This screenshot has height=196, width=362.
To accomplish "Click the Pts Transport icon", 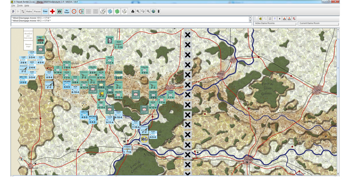I will [67, 11].
